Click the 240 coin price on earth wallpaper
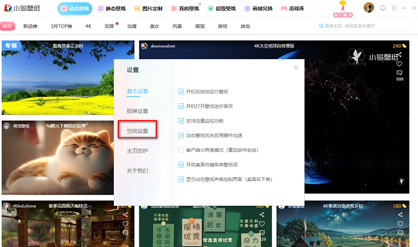This screenshot has width=418, height=247. (399, 46)
